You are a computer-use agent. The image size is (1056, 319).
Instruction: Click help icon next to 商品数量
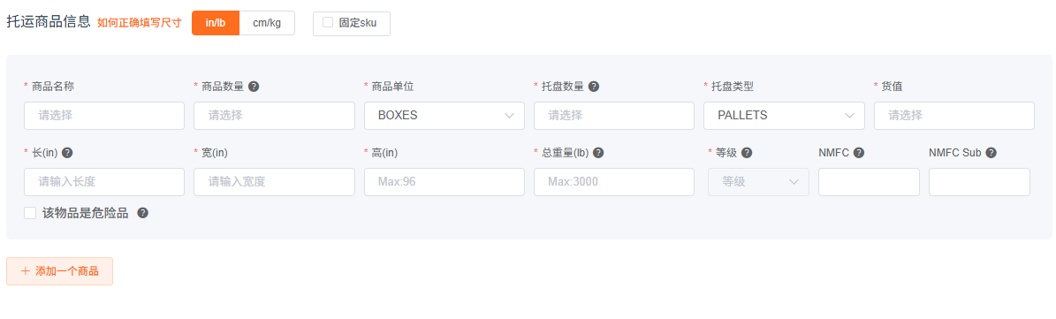254,86
